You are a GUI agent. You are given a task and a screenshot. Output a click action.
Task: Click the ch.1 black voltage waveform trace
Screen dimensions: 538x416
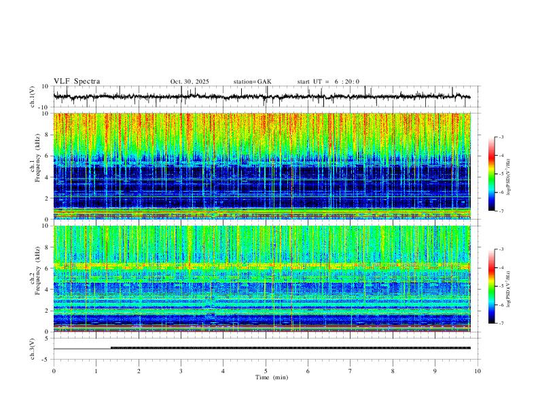point(262,97)
